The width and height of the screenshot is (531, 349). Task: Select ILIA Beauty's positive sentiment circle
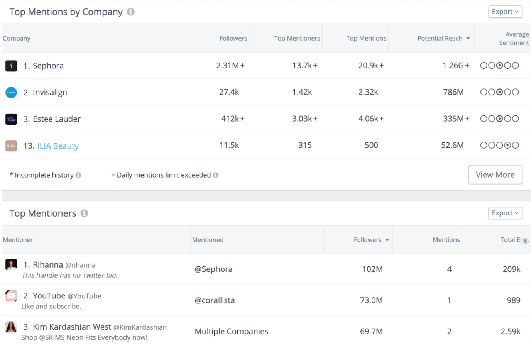click(x=507, y=145)
